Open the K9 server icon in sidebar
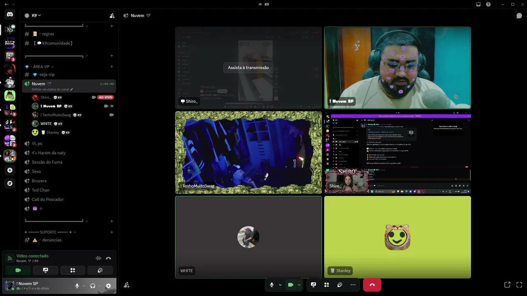 [x=10, y=29]
